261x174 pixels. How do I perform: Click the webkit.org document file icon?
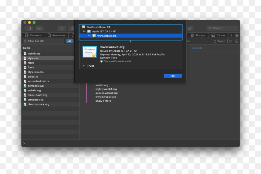coord(25,54)
